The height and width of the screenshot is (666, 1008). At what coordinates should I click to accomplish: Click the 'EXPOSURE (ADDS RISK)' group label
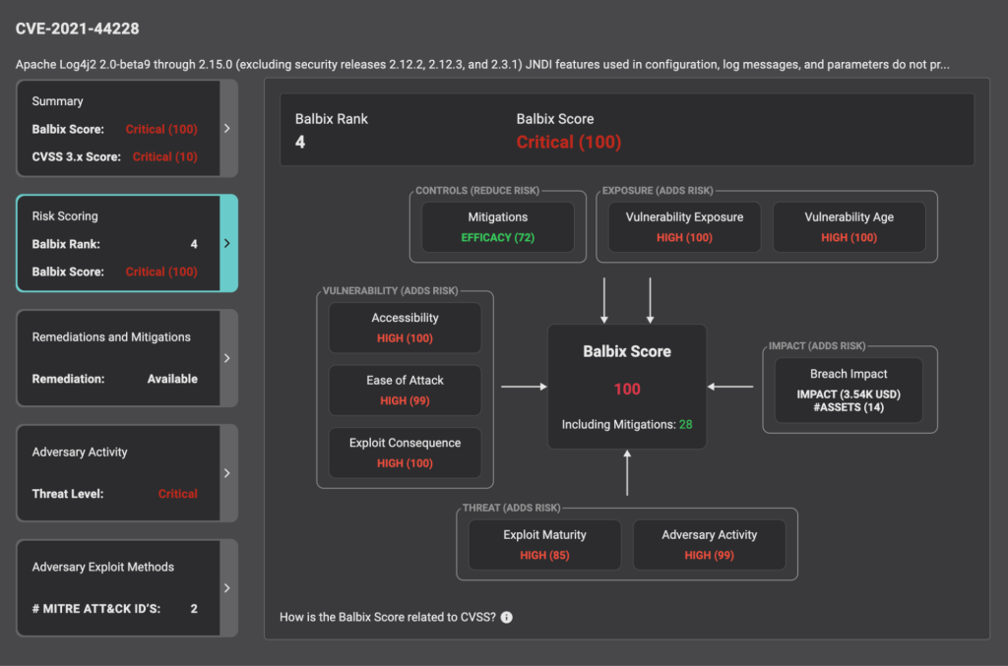[658, 191]
